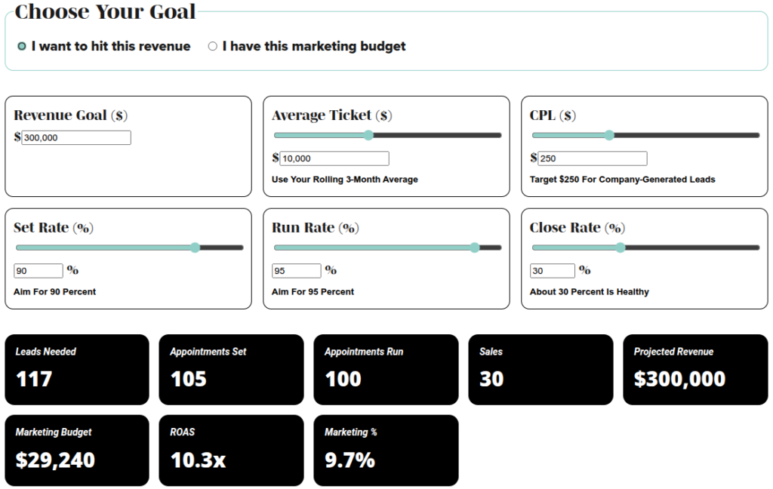Select 'I have this marketing budget' option

pyautogui.click(x=213, y=46)
